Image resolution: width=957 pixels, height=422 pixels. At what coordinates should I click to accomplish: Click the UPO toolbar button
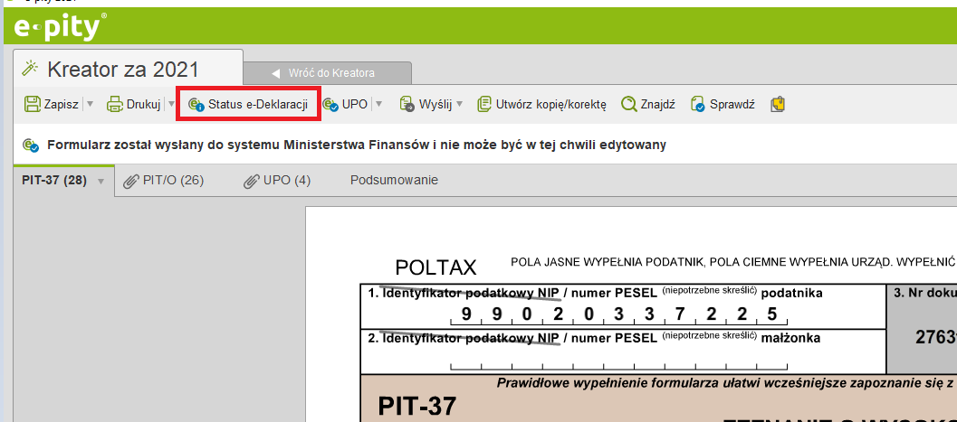(x=346, y=104)
